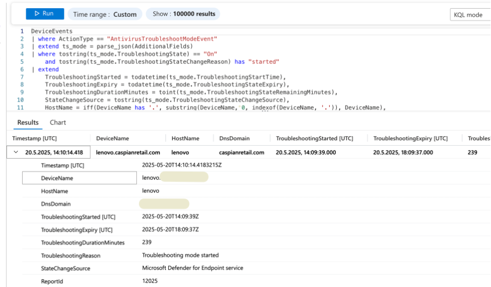Select the ReportId detail label
The image size is (491, 287).
tap(52, 282)
